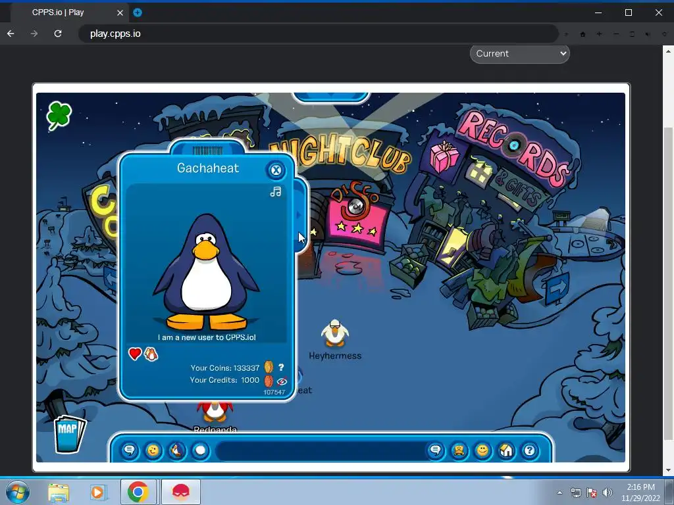The width and height of the screenshot is (674, 505).
Task: Open the winking emote menu
Action: [153, 450]
